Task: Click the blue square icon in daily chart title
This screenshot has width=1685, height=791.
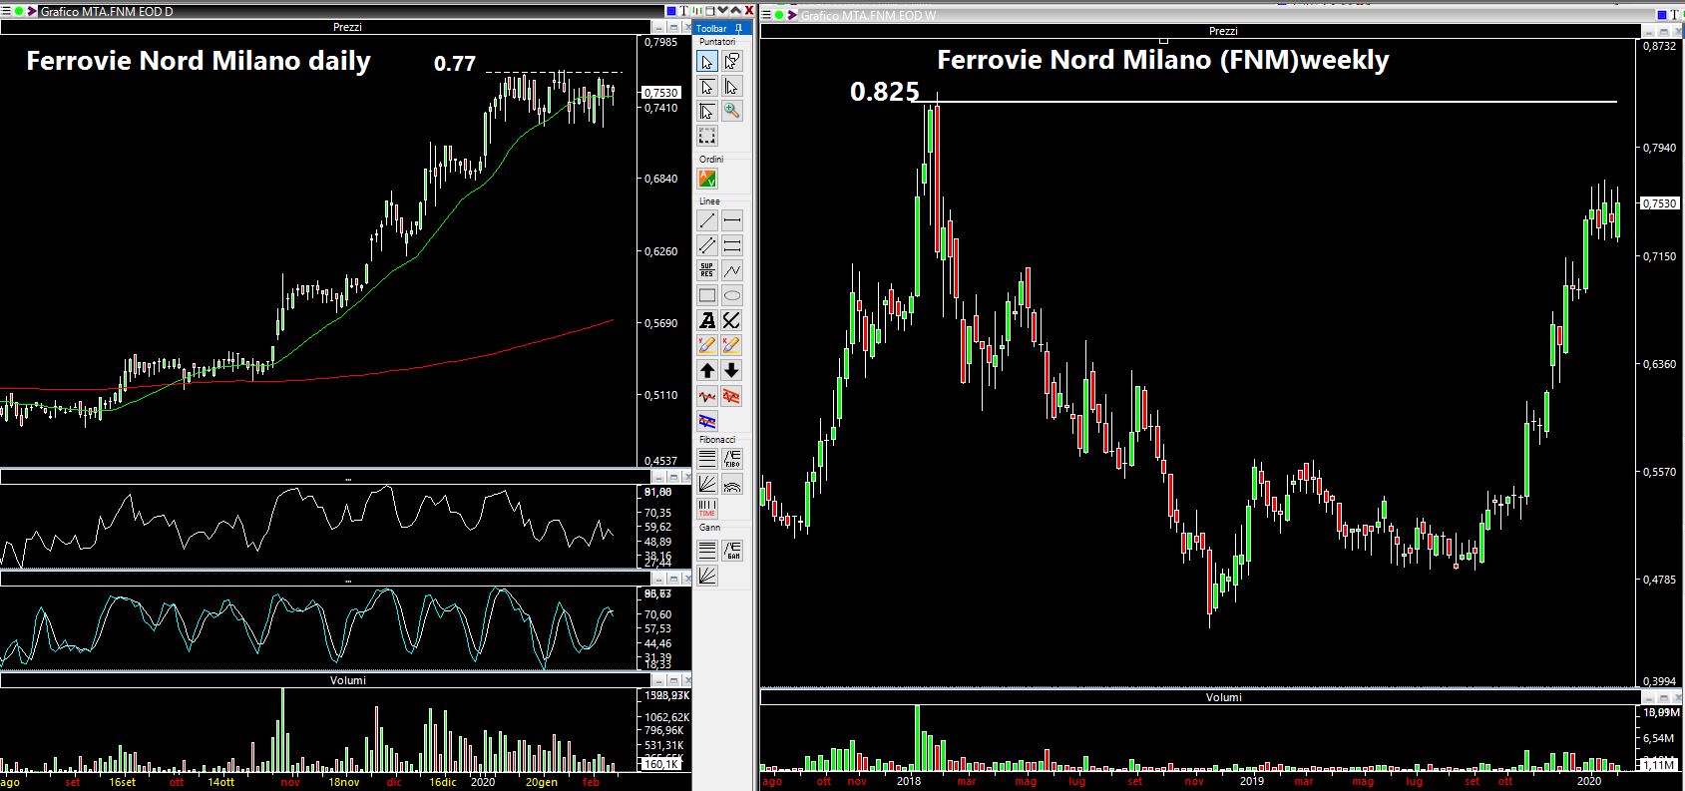Action: [671, 10]
